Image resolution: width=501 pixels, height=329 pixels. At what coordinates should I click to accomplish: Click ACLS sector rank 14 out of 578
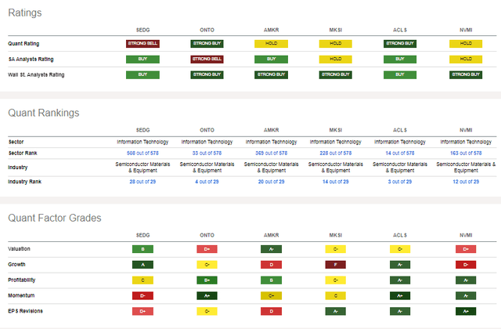tap(400, 154)
